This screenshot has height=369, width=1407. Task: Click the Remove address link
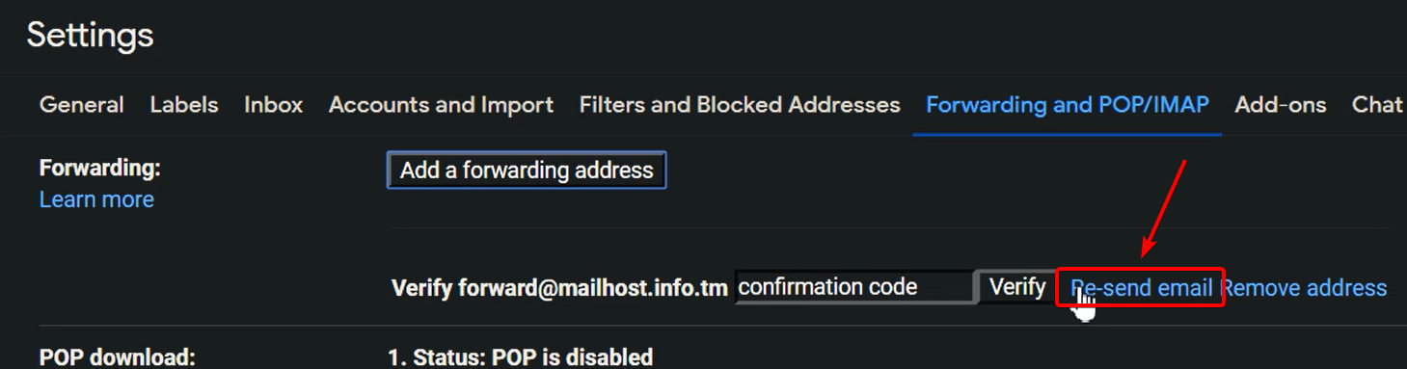[1304, 287]
